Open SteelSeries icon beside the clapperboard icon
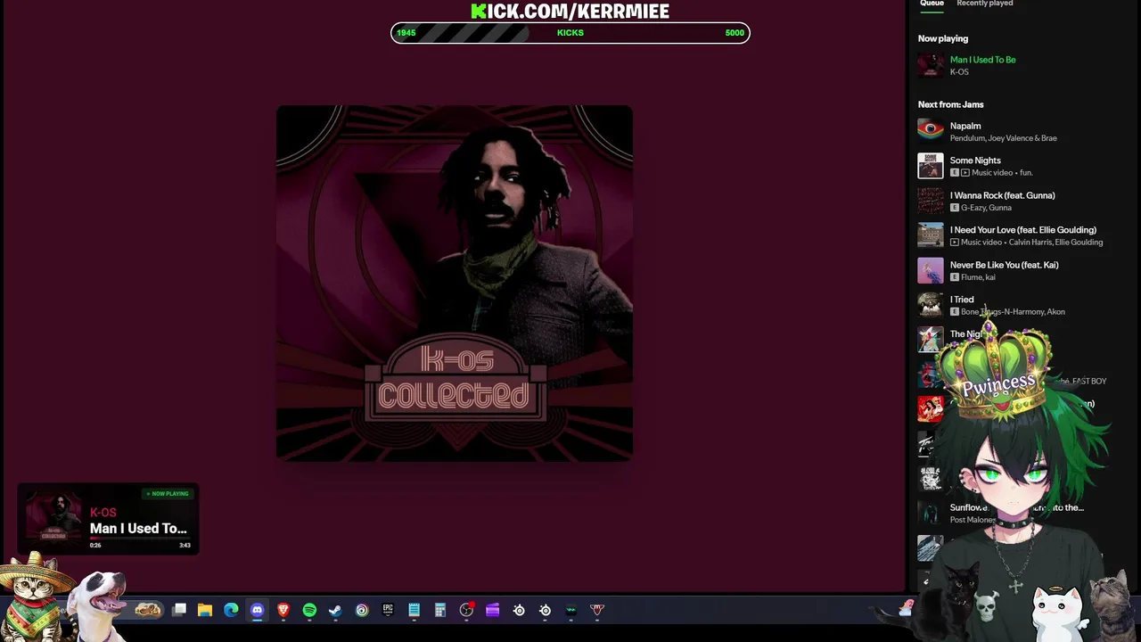Screen dimensions: 1141x642 (519, 610)
